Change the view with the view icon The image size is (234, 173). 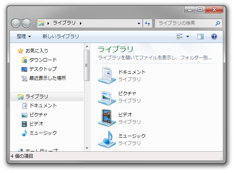[180, 36]
